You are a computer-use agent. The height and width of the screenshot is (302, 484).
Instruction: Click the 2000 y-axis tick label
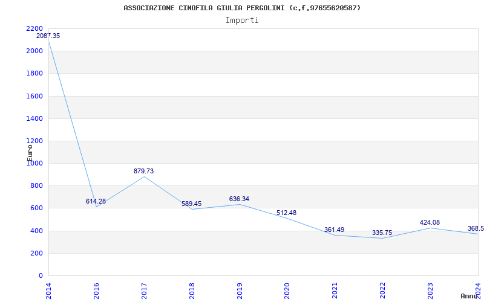point(34,51)
